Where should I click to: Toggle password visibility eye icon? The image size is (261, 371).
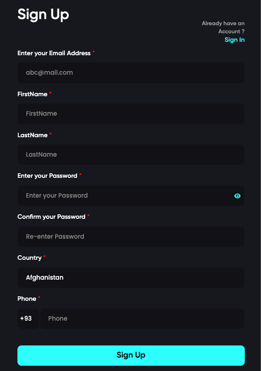[x=237, y=196]
